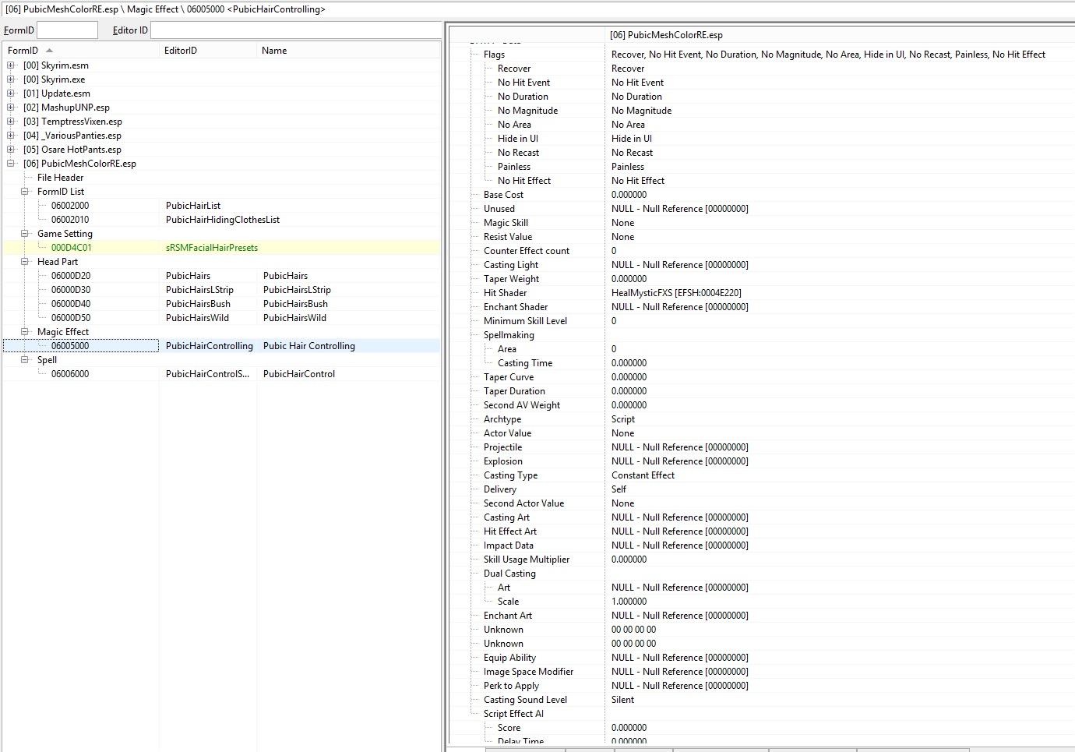
Task: Click the No Magnitude flag row
Action: 762,111
